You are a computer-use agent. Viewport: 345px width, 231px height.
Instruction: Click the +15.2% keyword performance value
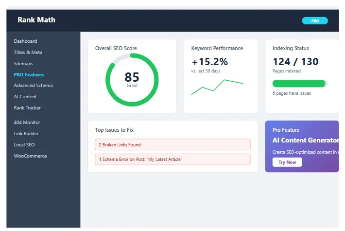pyautogui.click(x=210, y=62)
